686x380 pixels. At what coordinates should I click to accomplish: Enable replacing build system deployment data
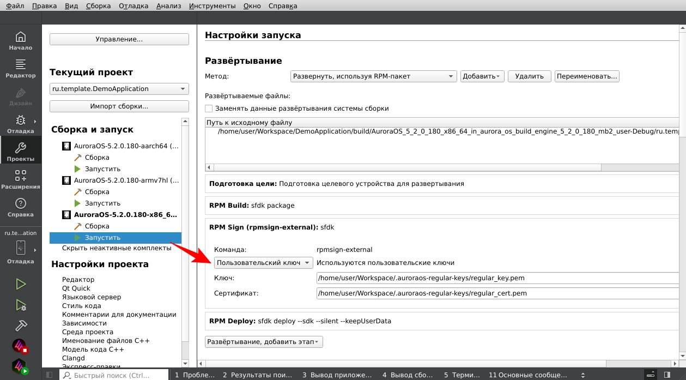click(209, 108)
